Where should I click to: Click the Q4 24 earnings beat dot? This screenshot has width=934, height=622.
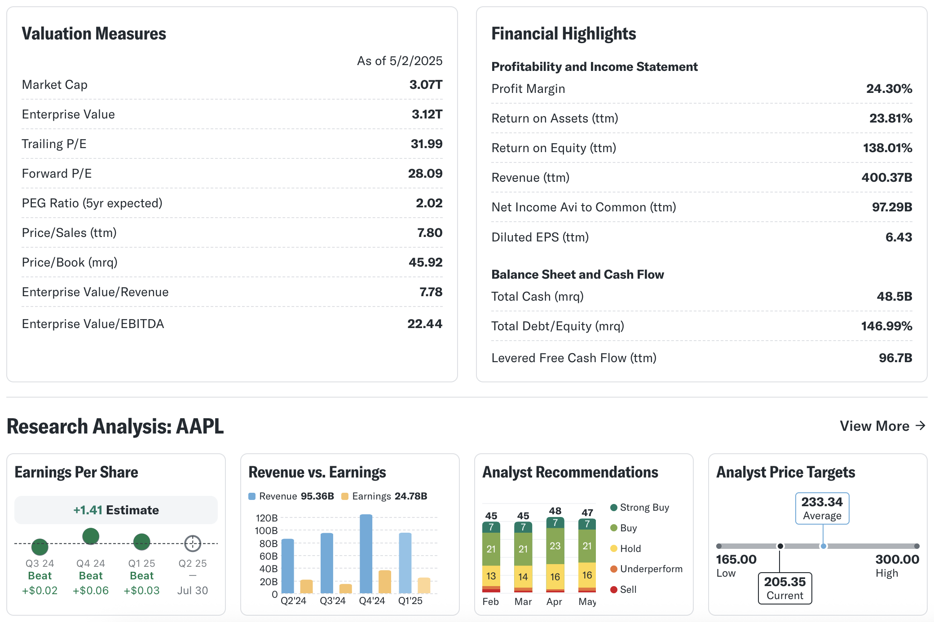[91, 536]
